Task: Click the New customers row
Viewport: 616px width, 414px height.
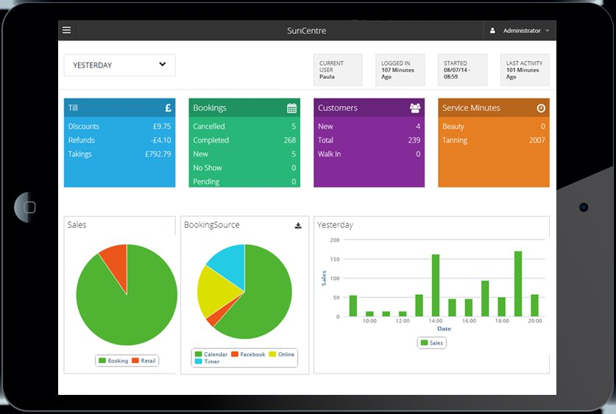Action: click(369, 126)
